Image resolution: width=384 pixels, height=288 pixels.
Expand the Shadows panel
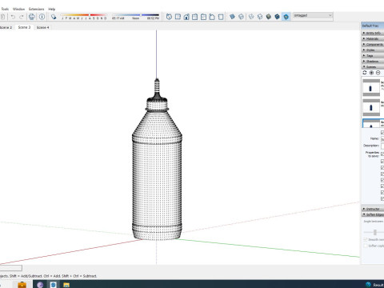coord(373,61)
